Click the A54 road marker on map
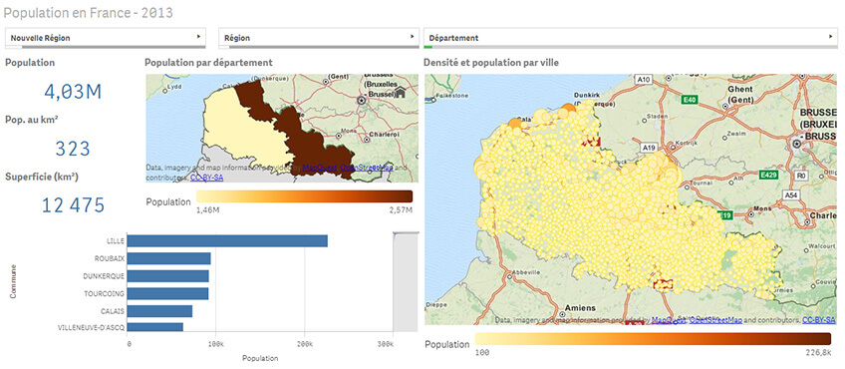 coord(790,194)
